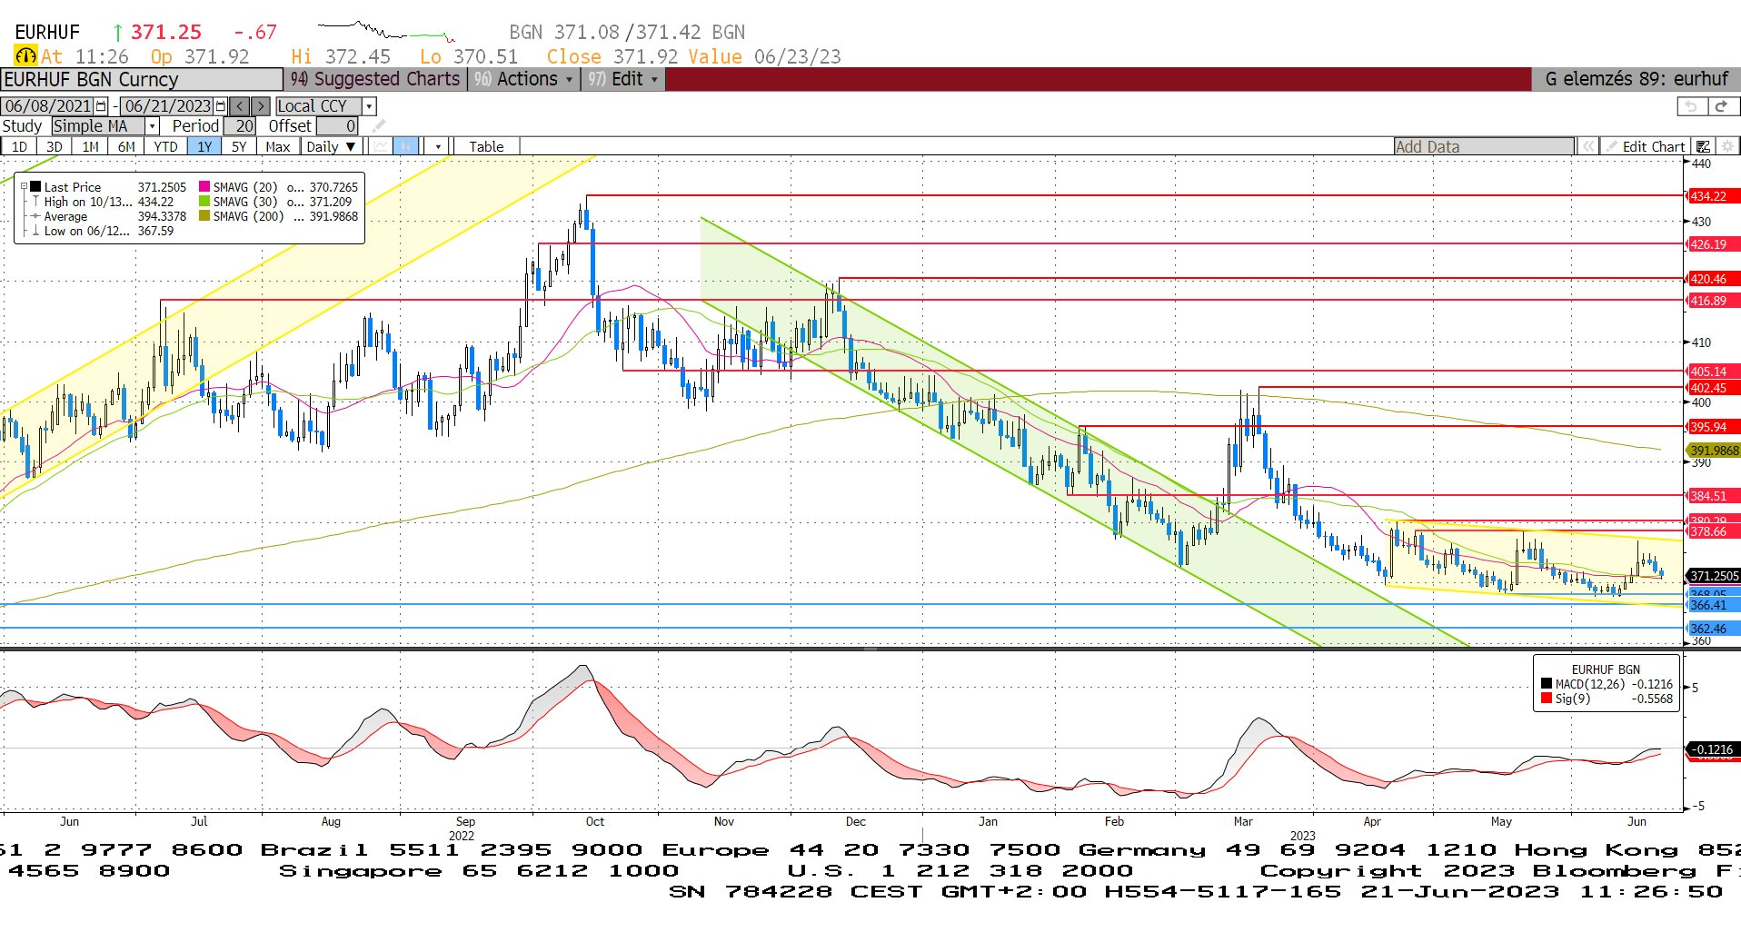1741x942 pixels.
Task: Click the olive SMAVG (200) color swatch
Action: click(204, 216)
